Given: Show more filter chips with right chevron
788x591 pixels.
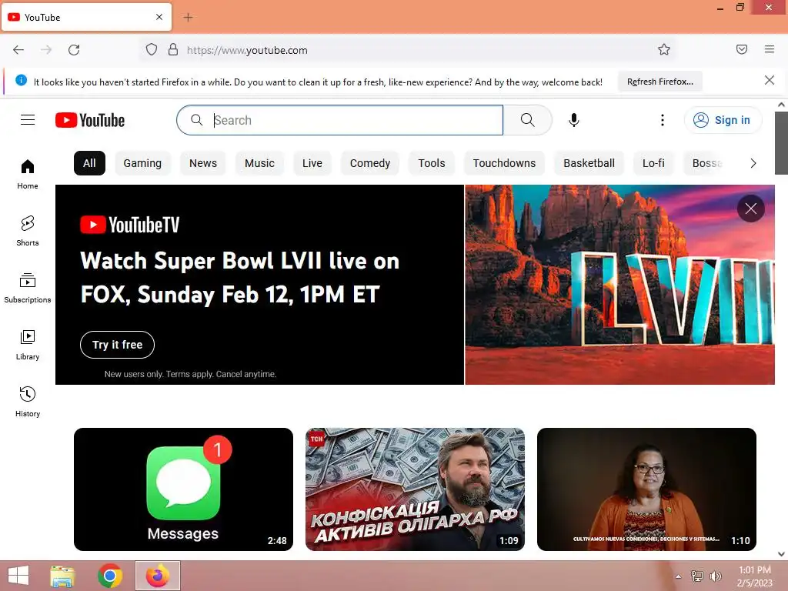Looking at the screenshot, I should (x=753, y=163).
